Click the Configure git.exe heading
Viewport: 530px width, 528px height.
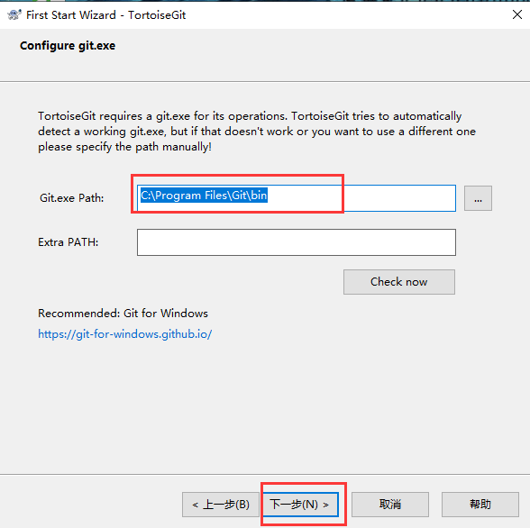click(x=68, y=46)
